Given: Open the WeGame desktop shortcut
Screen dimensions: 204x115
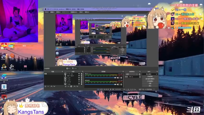Looking at the screenshot, I should tap(4, 67).
